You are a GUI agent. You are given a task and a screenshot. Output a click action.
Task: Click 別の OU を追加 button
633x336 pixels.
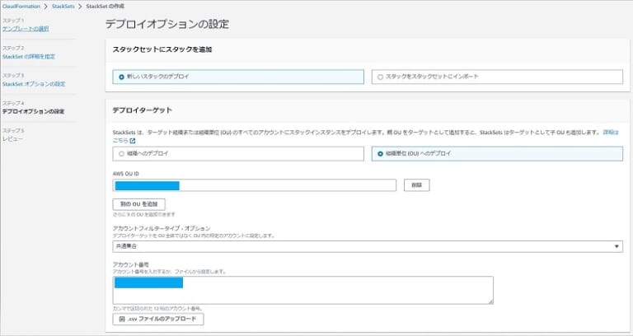(138, 204)
